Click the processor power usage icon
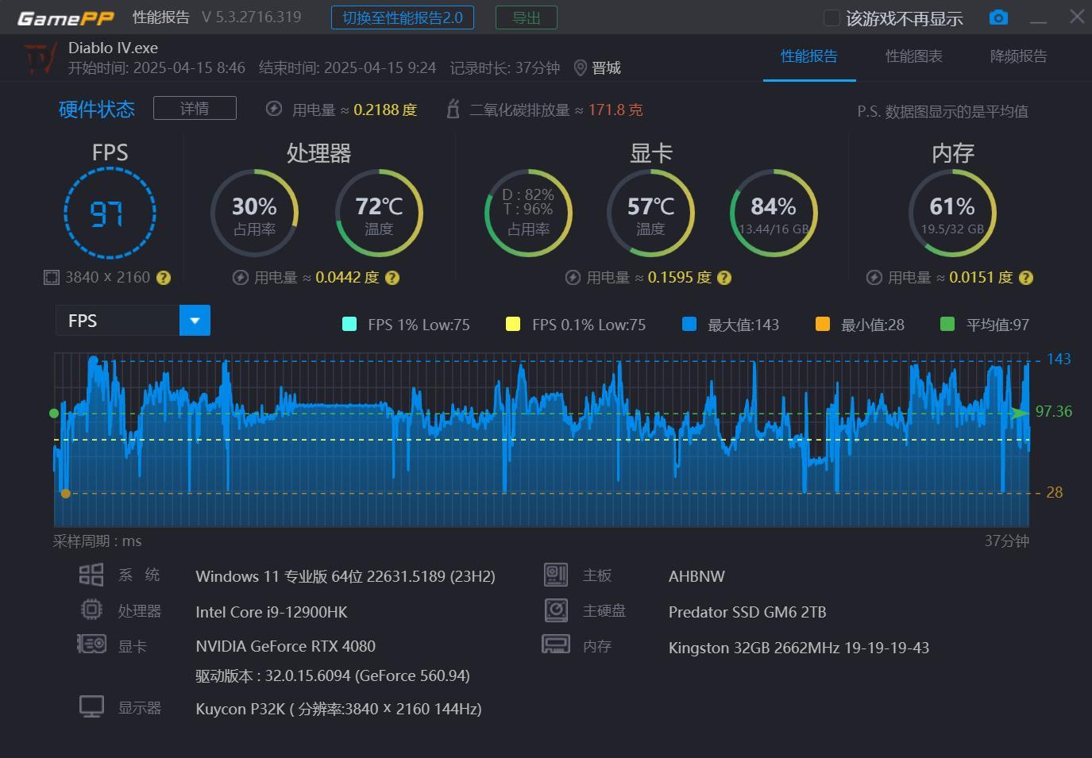 [240, 278]
